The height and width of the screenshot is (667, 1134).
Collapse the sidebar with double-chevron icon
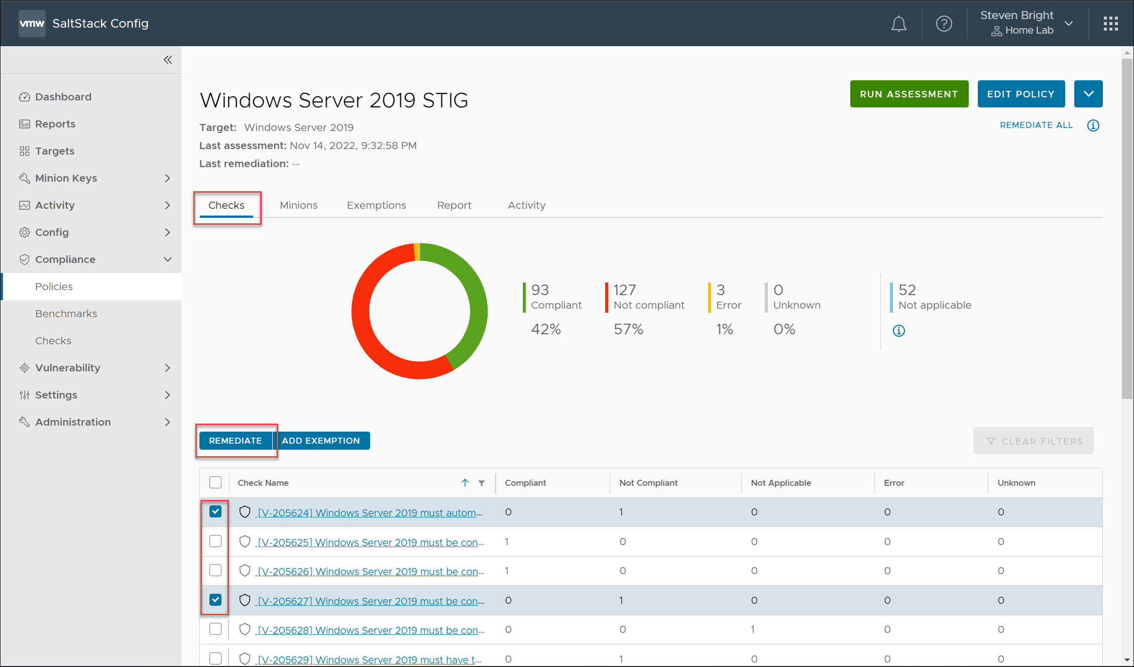[x=168, y=60]
